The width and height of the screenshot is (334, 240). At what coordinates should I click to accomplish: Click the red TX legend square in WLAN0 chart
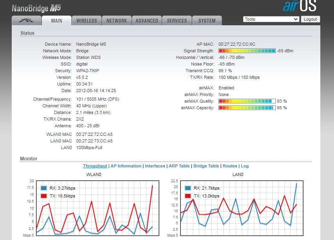pos(44,196)
